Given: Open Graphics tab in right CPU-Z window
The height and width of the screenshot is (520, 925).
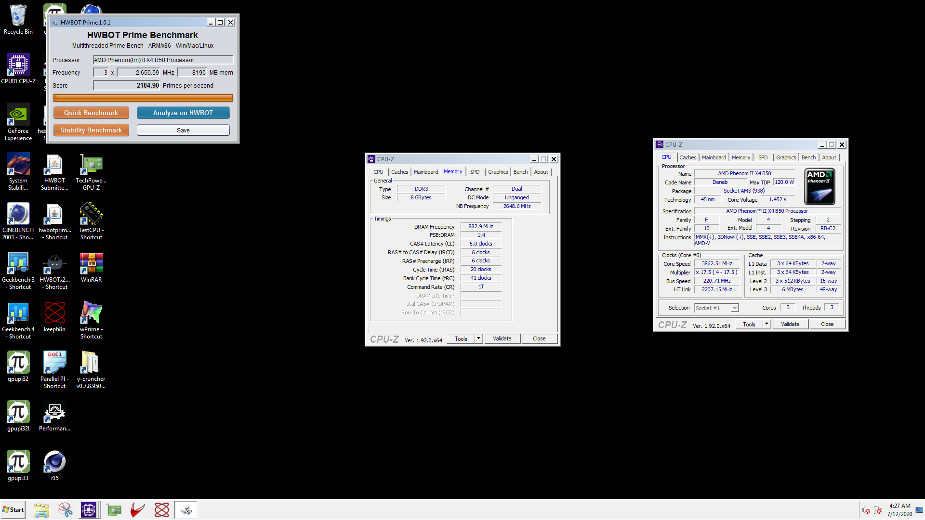Looking at the screenshot, I should pyautogui.click(x=786, y=157).
